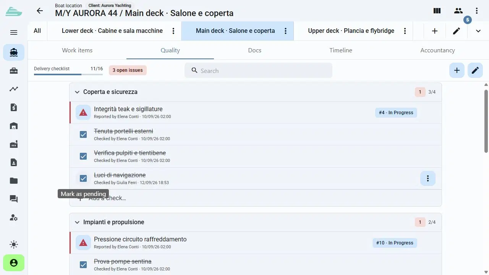Open the factory sidebar icon

(x=14, y=144)
